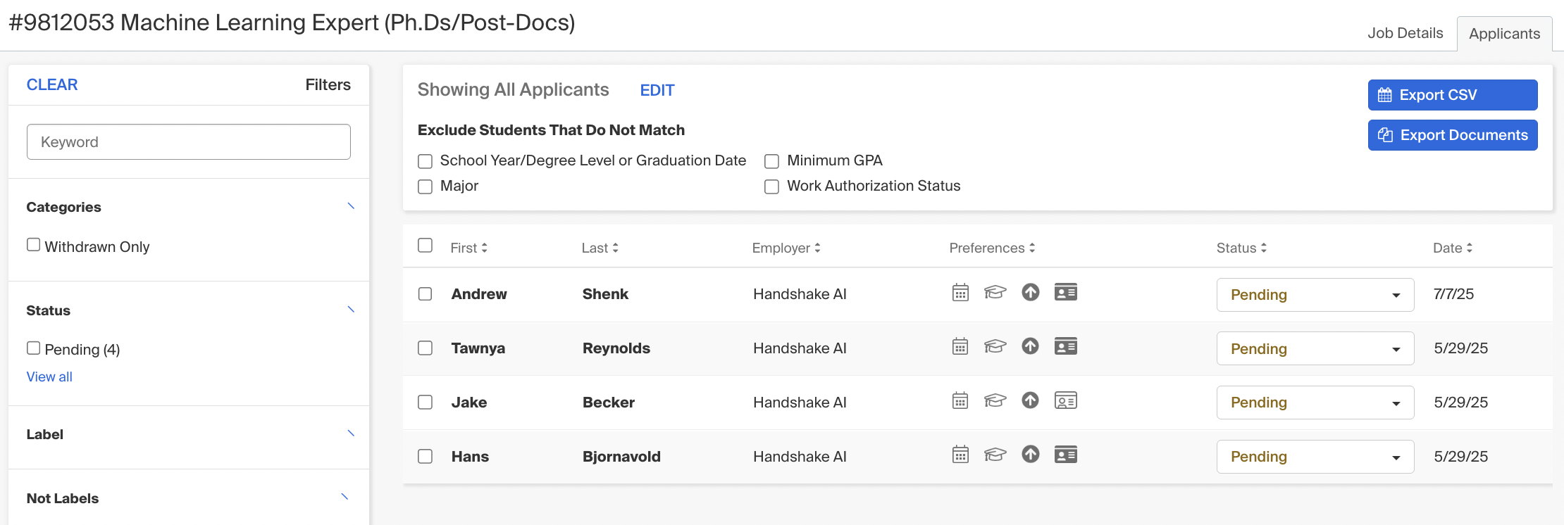Open Hans Bjornavold's Pending status dropdown
The width and height of the screenshot is (1564, 525).
click(x=1315, y=457)
